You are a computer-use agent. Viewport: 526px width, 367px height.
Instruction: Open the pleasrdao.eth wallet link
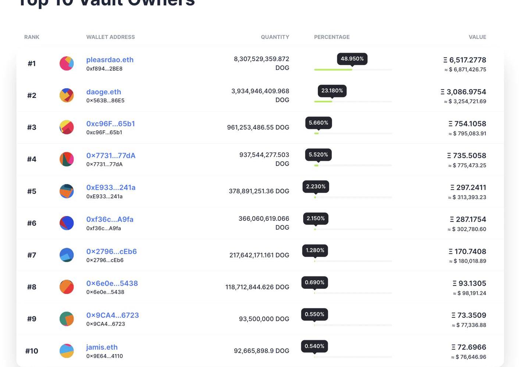110,60
